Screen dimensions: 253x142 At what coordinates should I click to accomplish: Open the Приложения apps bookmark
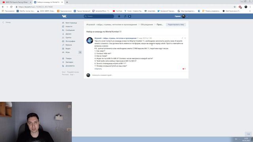(8, 11)
